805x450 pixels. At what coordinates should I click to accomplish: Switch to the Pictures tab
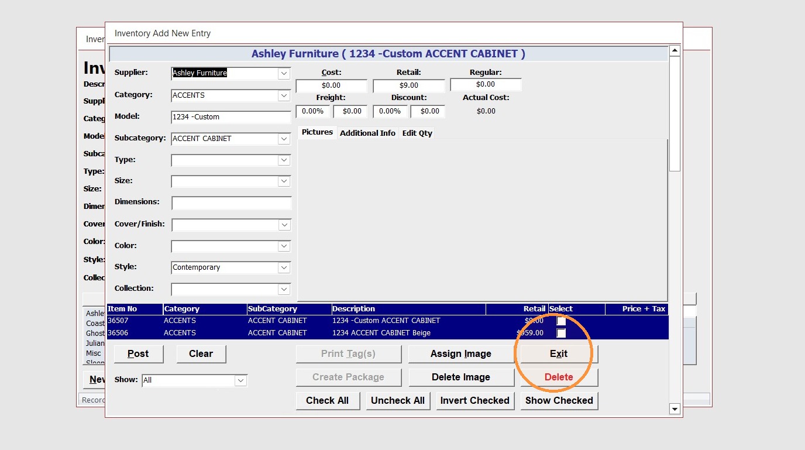coord(318,132)
